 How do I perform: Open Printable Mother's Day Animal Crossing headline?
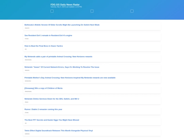coord(70,78)
